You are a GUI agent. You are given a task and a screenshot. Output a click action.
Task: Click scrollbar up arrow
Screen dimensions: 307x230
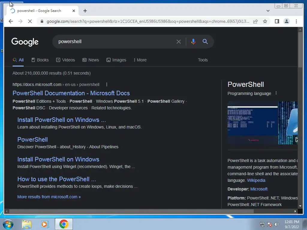pyautogui.click(x=300, y=30)
